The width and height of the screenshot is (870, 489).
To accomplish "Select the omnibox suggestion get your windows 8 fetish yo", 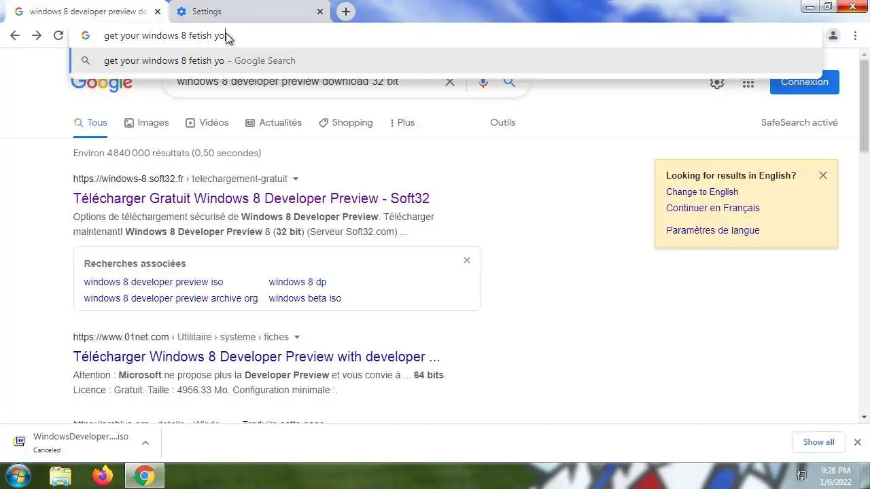I will 446,60.
